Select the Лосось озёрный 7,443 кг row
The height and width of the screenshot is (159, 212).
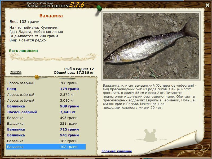(x=46, y=112)
